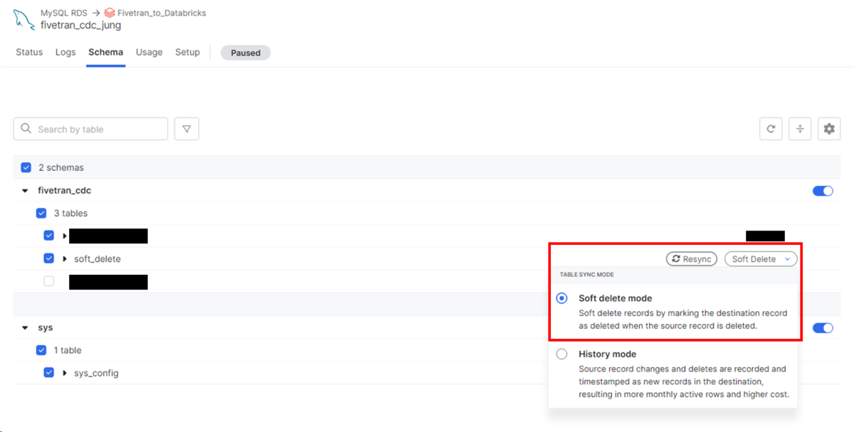Image resolution: width=854 pixels, height=432 pixels.
Task: Collapse the sys schema
Action: (x=26, y=328)
